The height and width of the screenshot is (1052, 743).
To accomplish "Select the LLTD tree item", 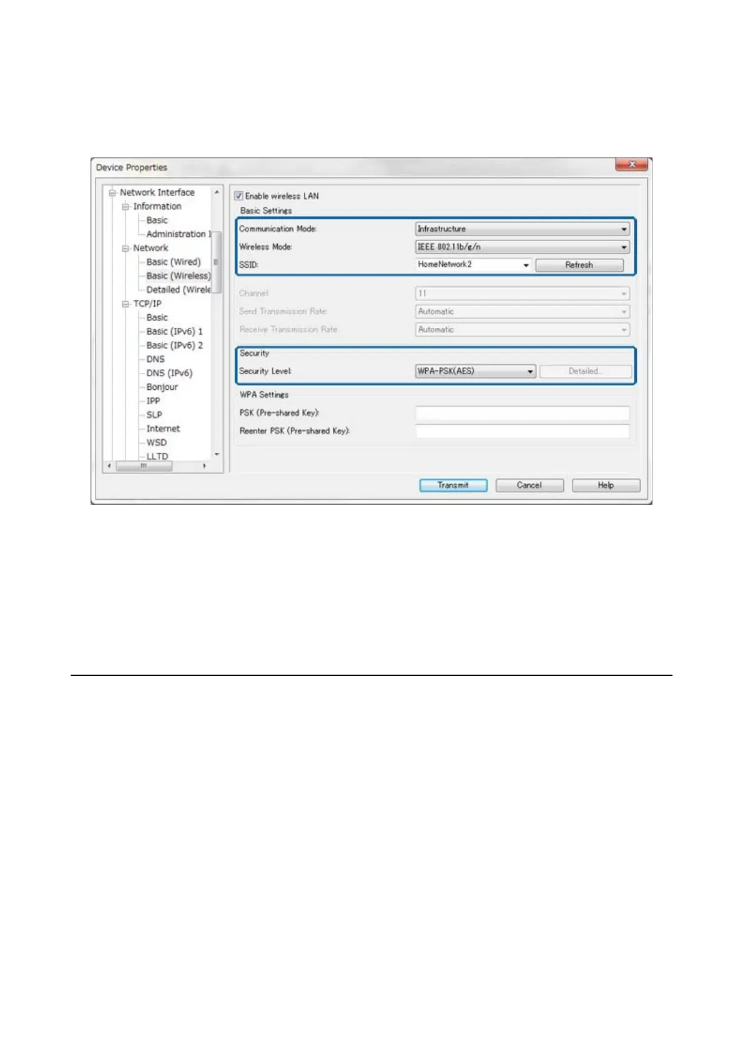I will click(x=157, y=456).
